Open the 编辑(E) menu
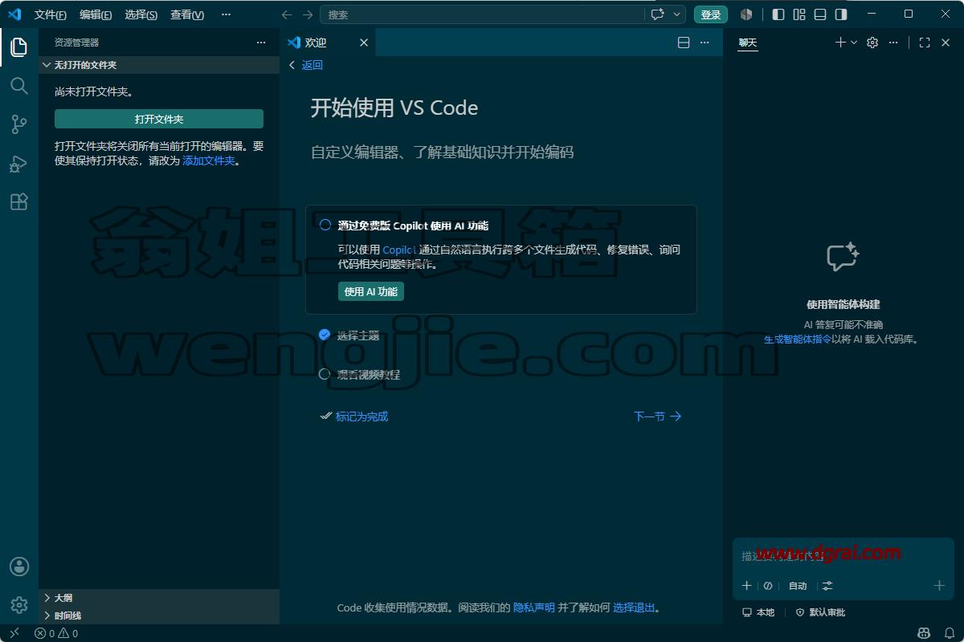Screen dimensions: 964x642 (x=96, y=14)
